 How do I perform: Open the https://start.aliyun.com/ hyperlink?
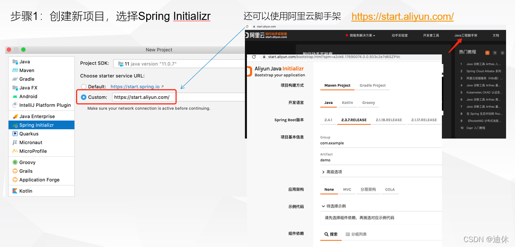click(402, 17)
